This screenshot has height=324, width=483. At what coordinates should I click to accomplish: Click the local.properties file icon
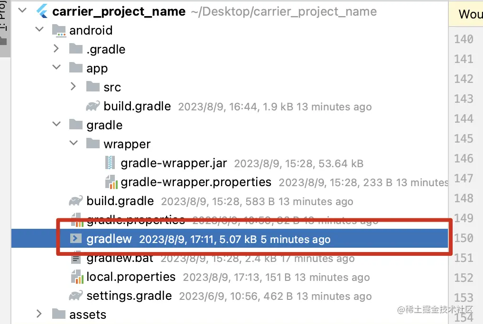(x=76, y=277)
